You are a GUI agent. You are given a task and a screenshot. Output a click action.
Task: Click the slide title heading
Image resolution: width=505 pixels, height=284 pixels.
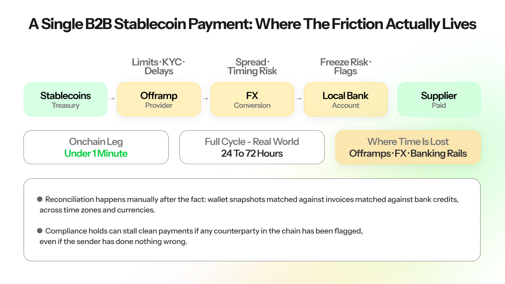(252, 24)
